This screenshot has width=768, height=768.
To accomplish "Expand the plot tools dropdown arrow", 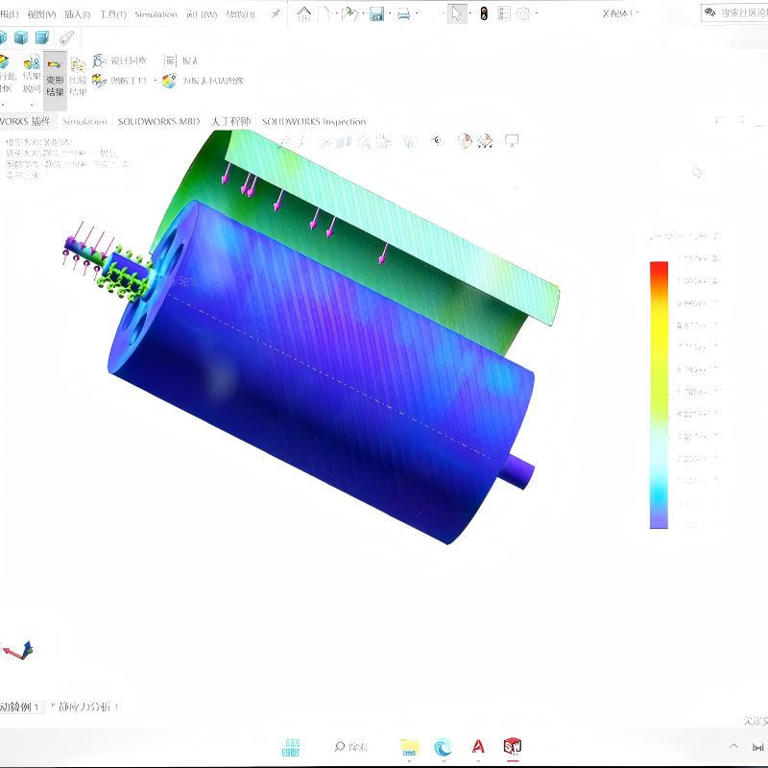I will point(155,81).
